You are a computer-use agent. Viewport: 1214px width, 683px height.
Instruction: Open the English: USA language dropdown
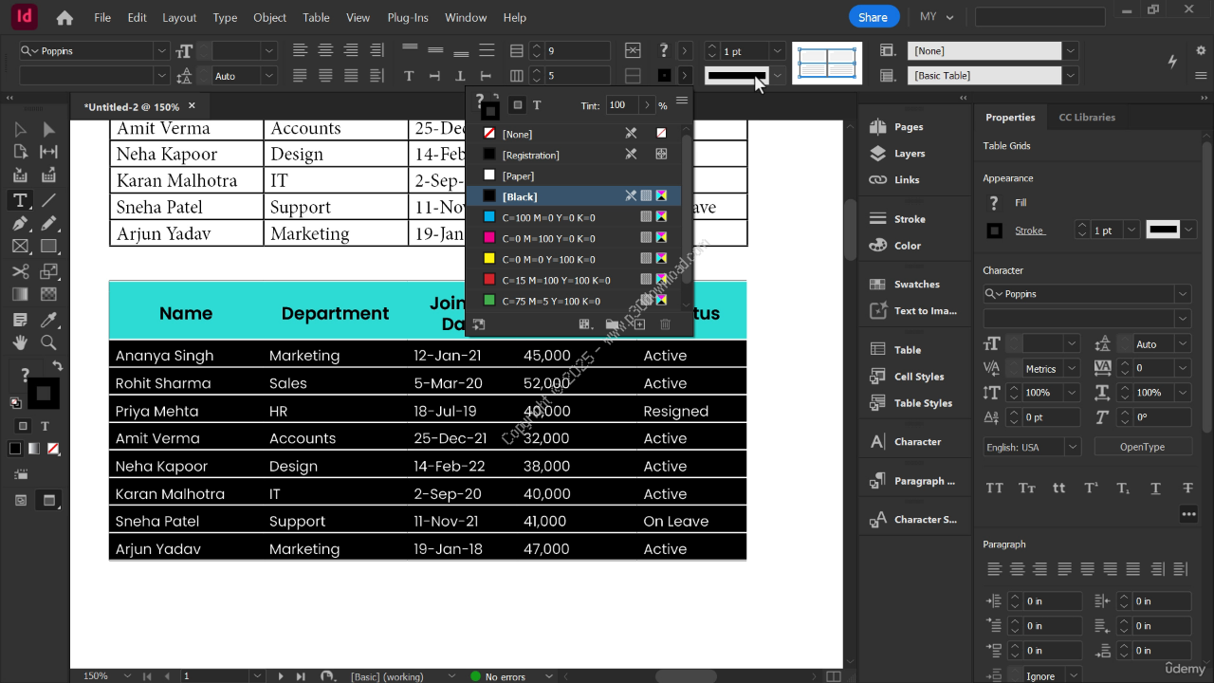(x=1073, y=447)
